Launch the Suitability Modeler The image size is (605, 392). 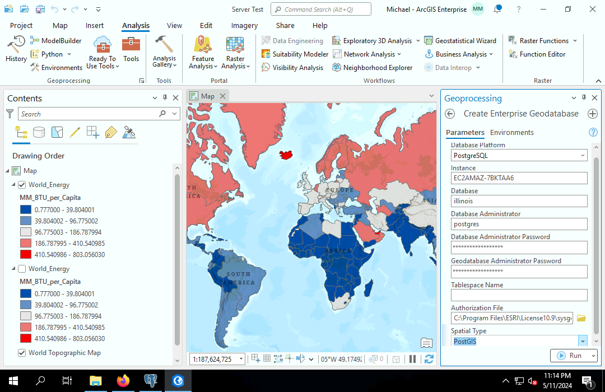point(295,54)
